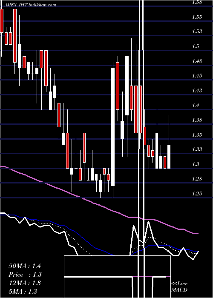The height and width of the screenshot is (298, 213).
Task: Click the 1.3 price axis label
Action: [196, 164]
